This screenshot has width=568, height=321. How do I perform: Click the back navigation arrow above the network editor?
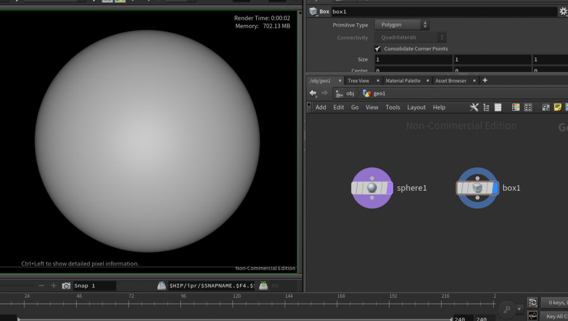pos(312,93)
